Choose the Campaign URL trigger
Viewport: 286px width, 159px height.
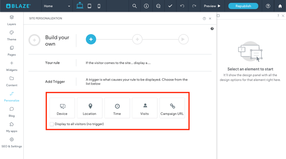tap(172, 108)
